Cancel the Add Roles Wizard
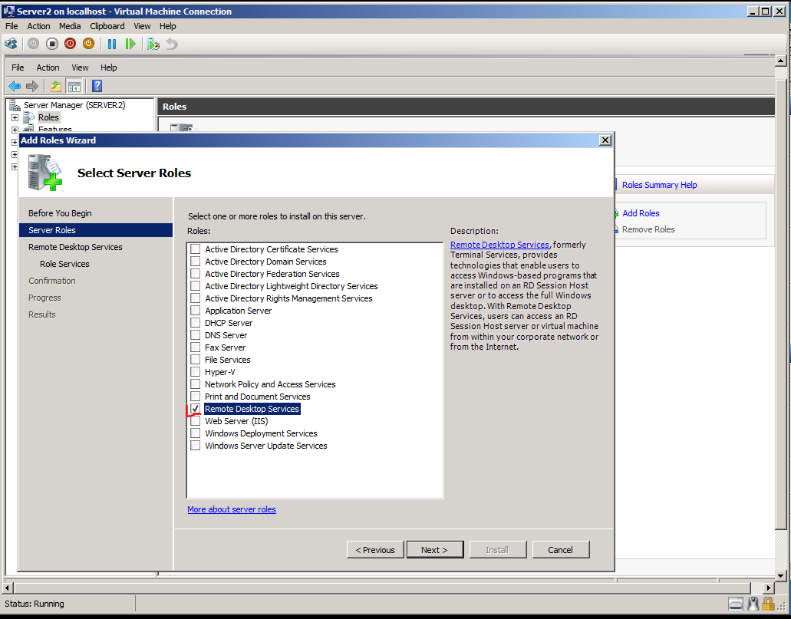This screenshot has width=791, height=619. point(561,550)
